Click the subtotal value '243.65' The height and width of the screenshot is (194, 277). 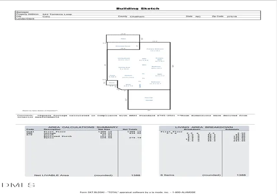click(239, 141)
